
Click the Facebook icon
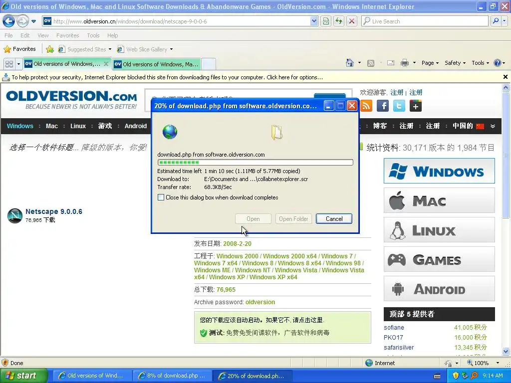383,106
